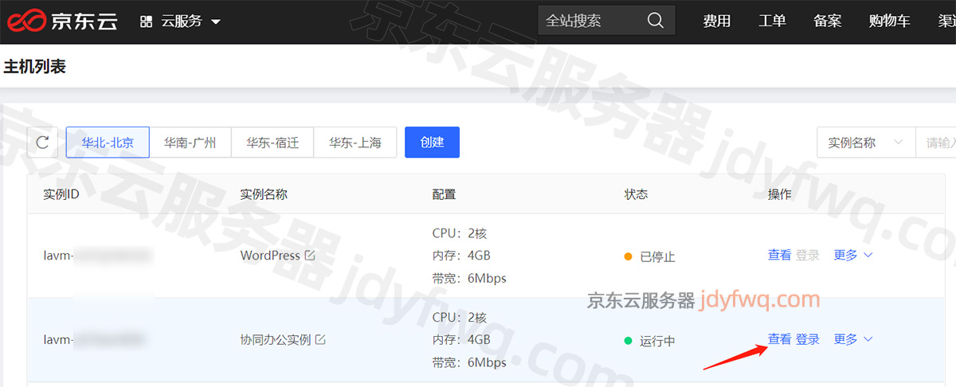Click the 创建 button
The image size is (956, 387).
[432, 143]
